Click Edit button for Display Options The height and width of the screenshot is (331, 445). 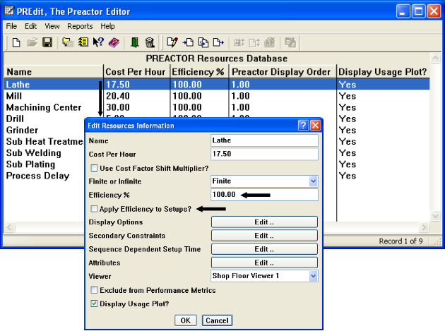264,222
